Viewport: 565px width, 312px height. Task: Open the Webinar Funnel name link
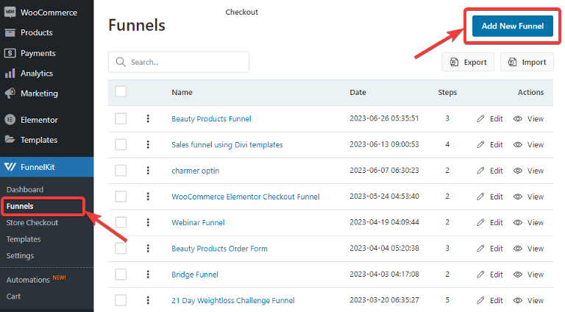tap(198, 223)
